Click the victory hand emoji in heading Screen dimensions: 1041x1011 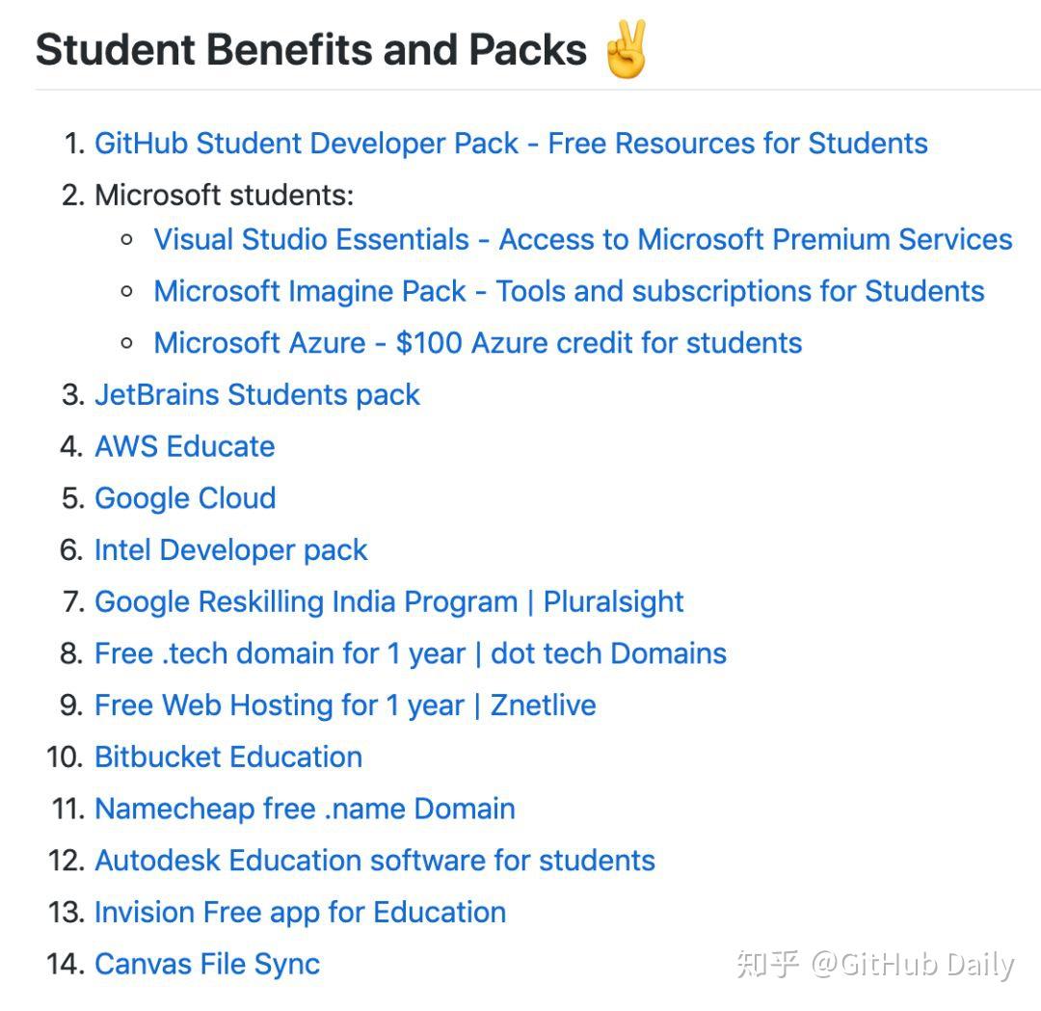click(x=626, y=50)
